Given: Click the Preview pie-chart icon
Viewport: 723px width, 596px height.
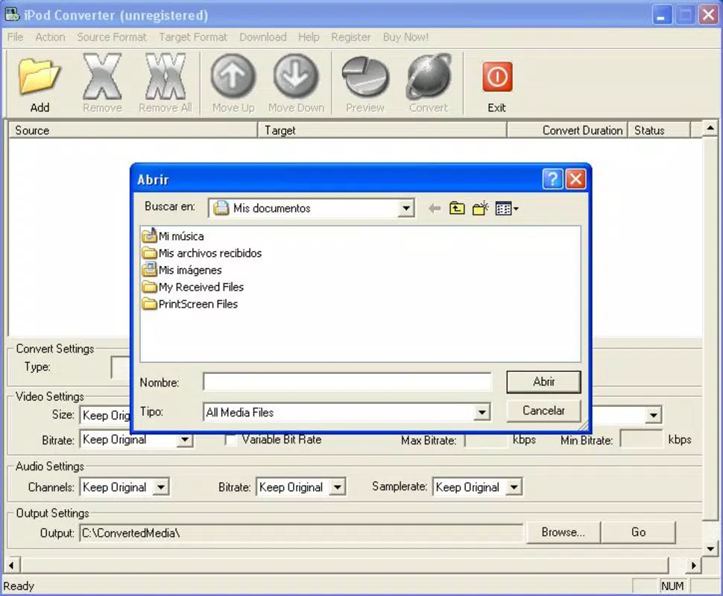Looking at the screenshot, I should pyautogui.click(x=364, y=77).
